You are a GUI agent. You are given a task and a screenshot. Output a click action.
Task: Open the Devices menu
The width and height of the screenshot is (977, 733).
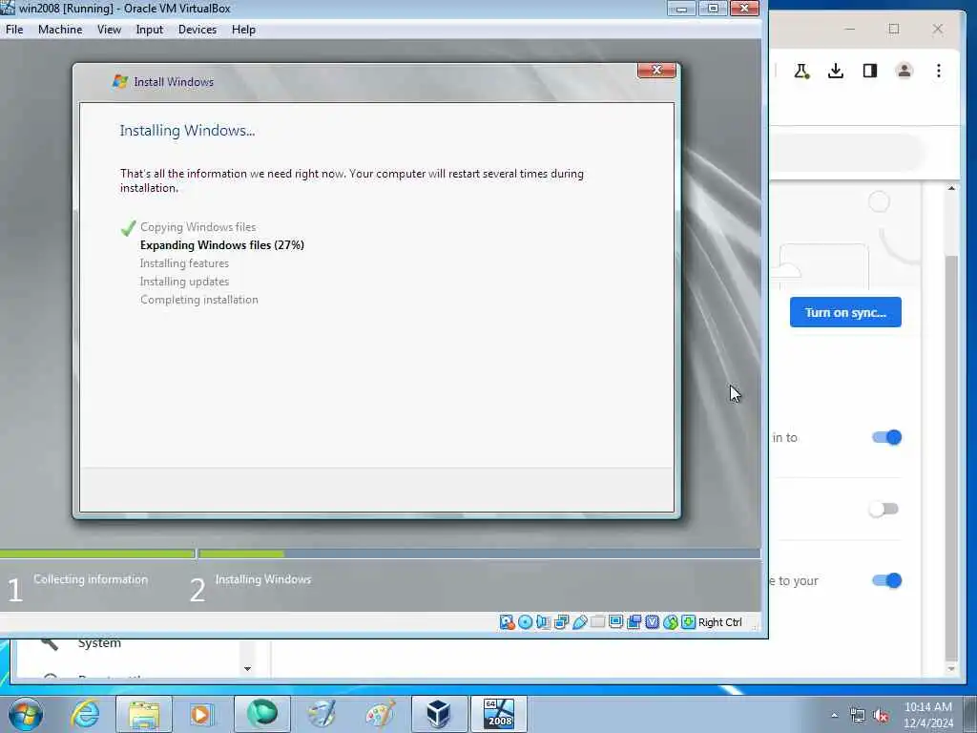[x=197, y=30]
